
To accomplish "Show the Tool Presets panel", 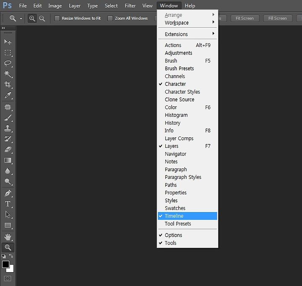I will [x=187, y=224].
